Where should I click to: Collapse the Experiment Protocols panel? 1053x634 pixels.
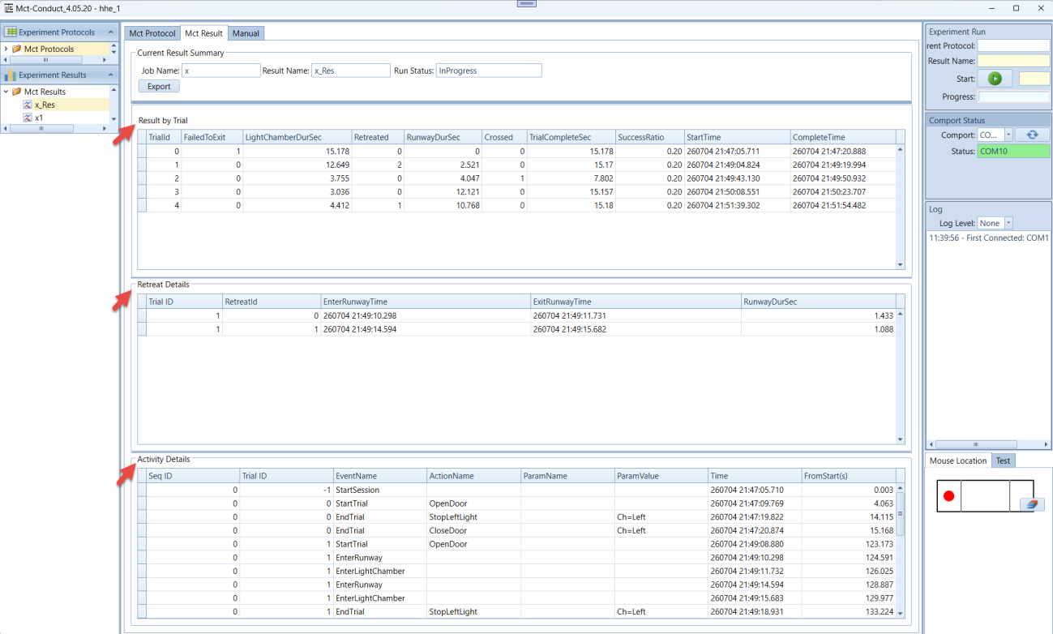pyautogui.click(x=111, y=32)
